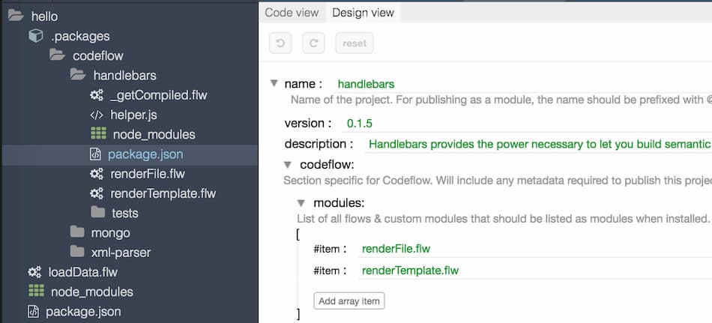This screenshot has width=712, height=323.
Task: Click the description label
Action: pos(319,144)
